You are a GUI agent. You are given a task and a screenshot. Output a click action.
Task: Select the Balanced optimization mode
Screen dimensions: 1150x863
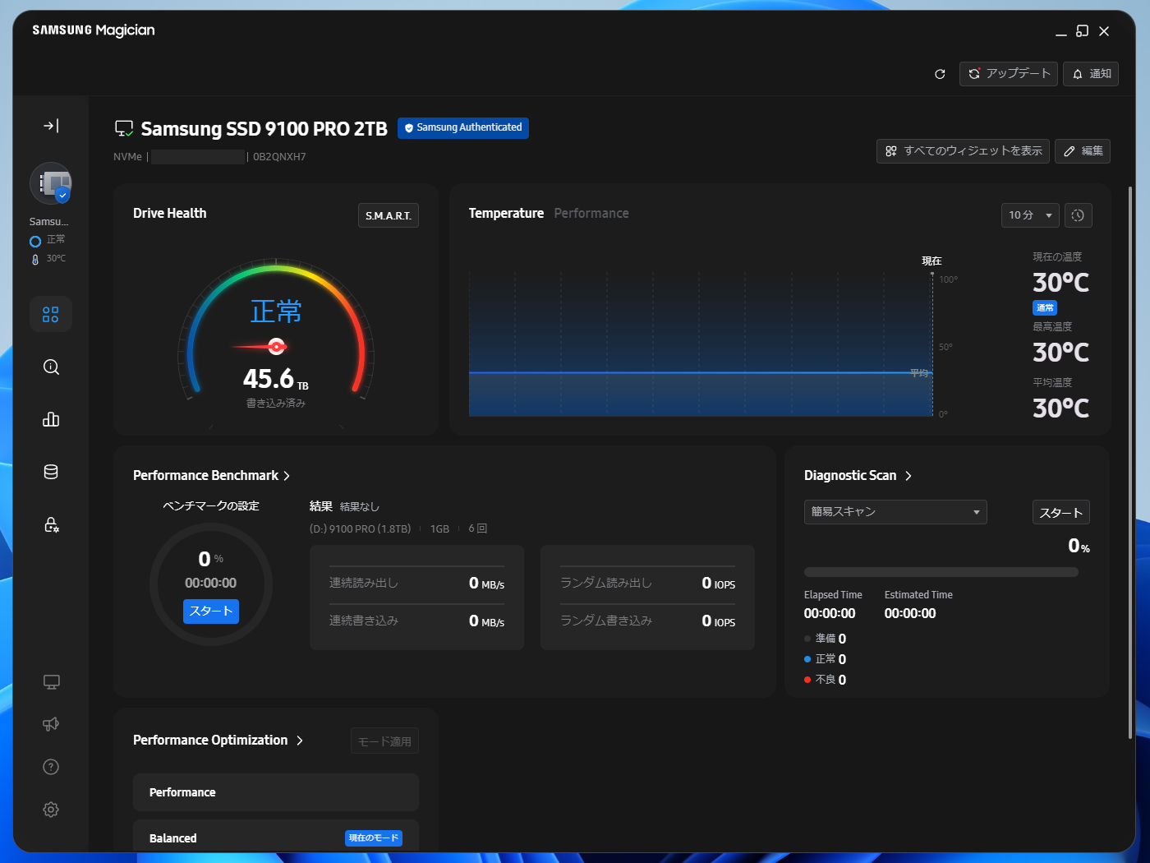pyautogui.click(x=276, y=836)
